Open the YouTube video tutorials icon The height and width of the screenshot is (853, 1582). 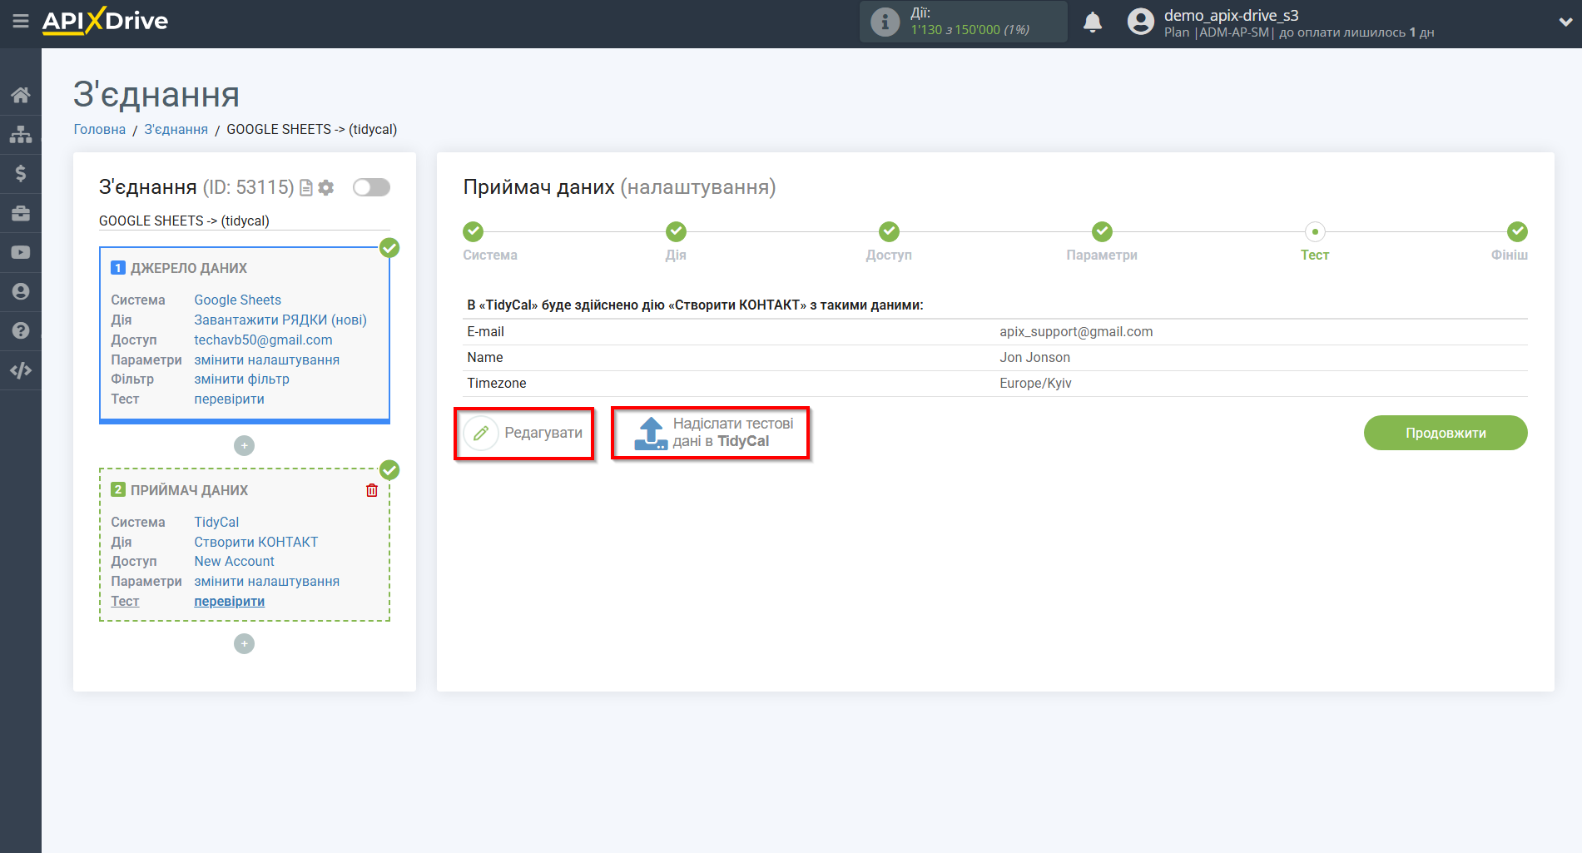[21, 252]
